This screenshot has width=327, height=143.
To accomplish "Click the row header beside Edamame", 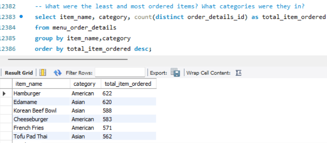I will (x=6, y=102).
